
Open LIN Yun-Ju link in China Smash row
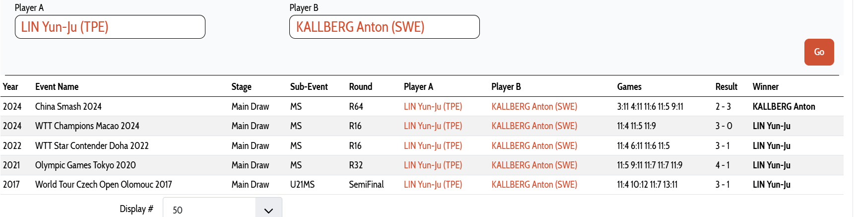[x=433, y=107]
